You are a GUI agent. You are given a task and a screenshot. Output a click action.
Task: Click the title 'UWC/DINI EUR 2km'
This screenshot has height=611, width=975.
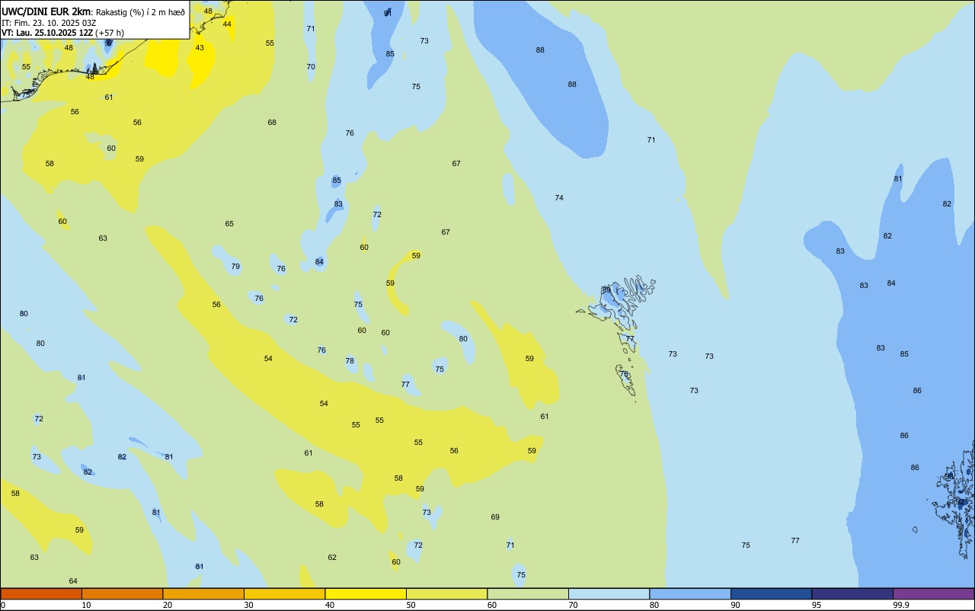46,11
